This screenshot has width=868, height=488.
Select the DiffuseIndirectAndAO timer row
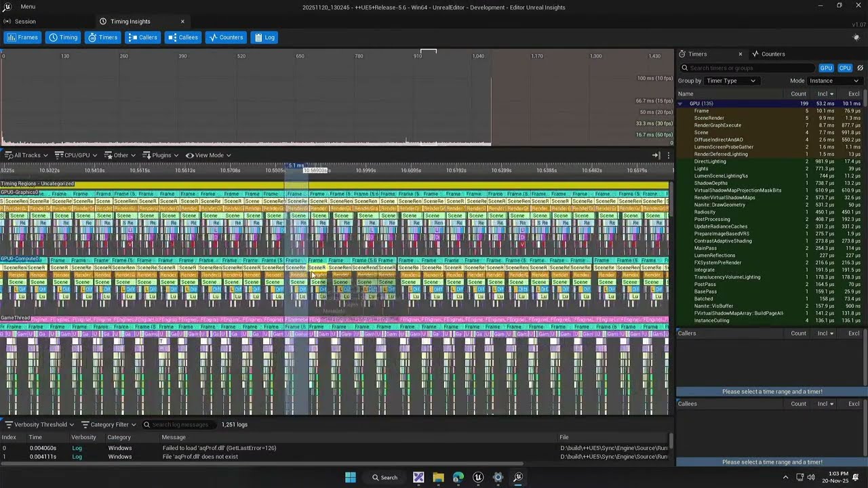point(769,140)
